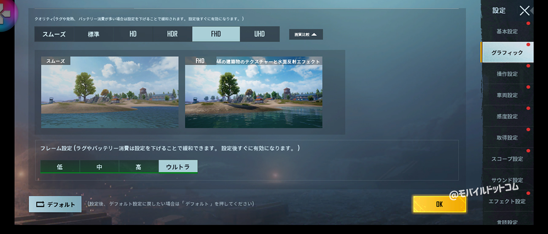Select スムーズ graphics quality
The image size is (548, 234).
click(x=54, y=34)
